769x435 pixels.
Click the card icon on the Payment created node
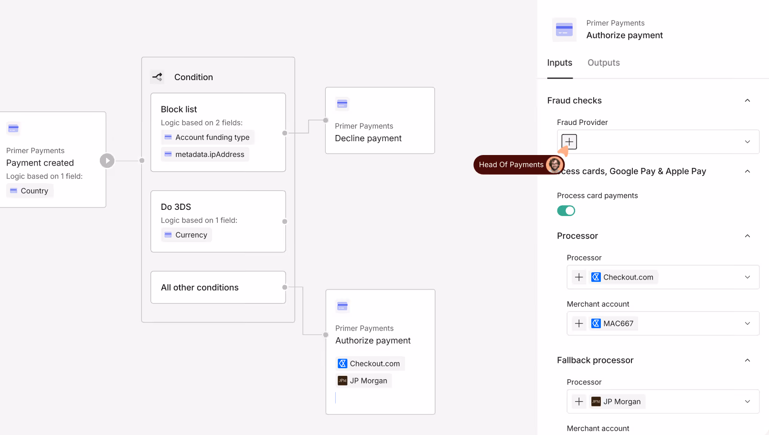click(x=13, y=128)
